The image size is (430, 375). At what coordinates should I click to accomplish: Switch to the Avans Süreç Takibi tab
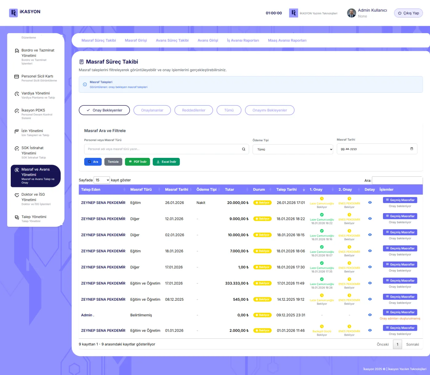pyautogui.click(x=172, y=41)
